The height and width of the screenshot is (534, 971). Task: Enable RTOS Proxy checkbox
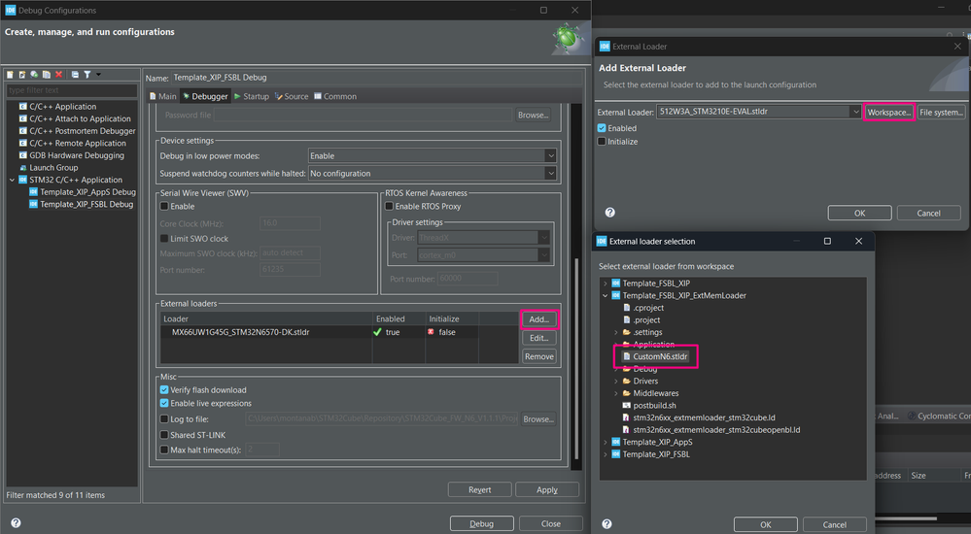click(x=389, y=206)
